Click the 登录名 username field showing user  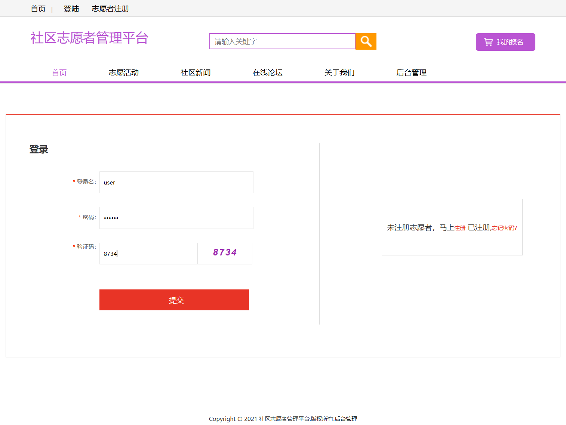176,182
